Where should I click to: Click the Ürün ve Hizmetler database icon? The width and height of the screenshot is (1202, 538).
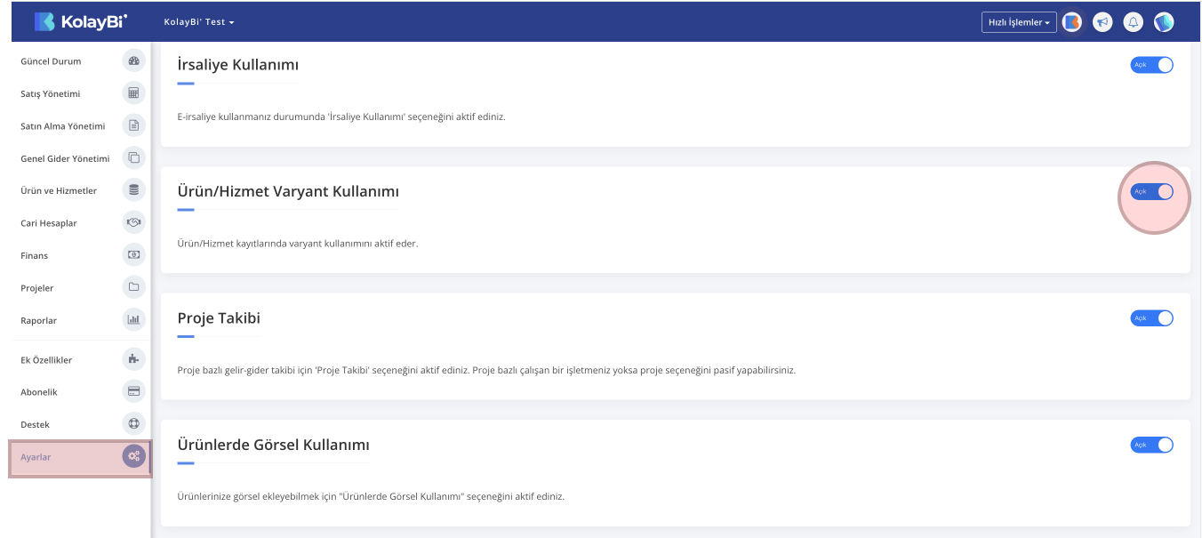(x=133, y=190)
